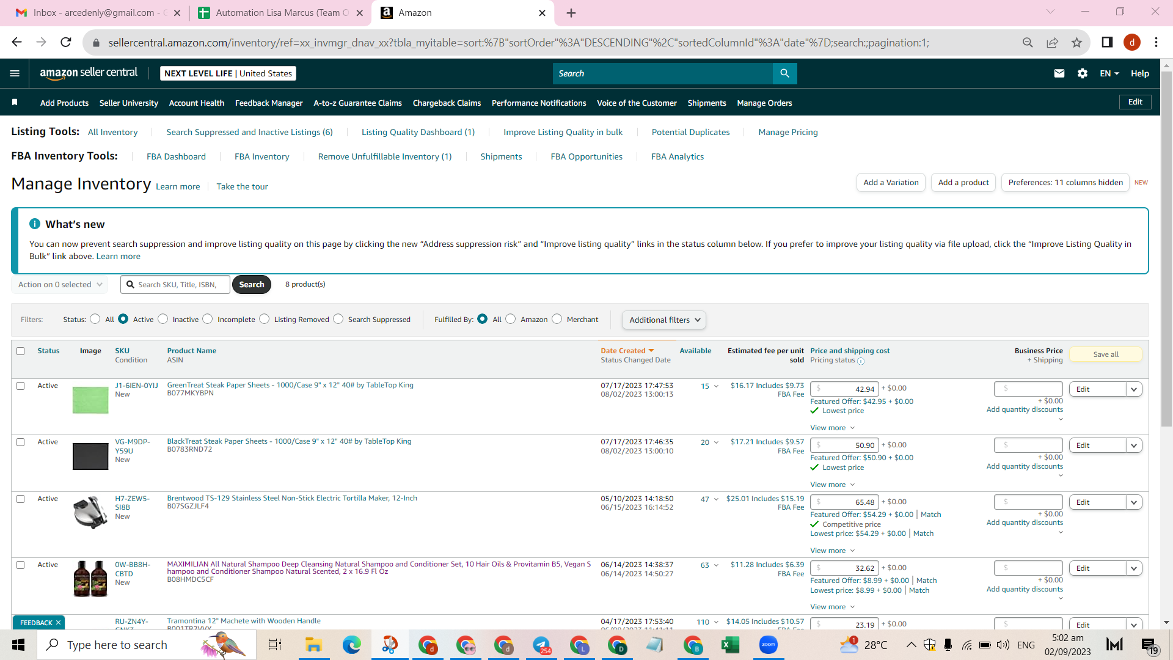Click the browser reload button

pyautogui.click(x=66, y=42)
